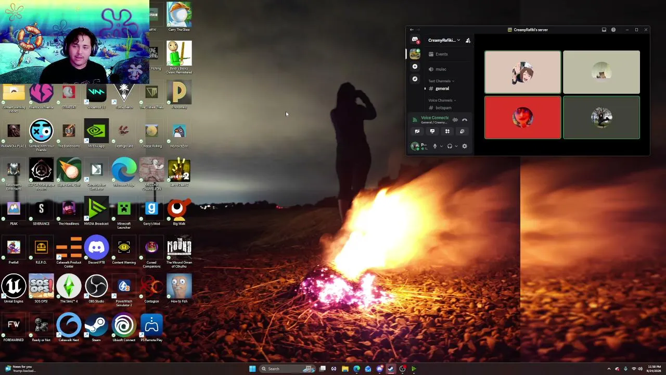Image resolution: width=666 pixels, height=375 pixels.
Task: Collapse Voice Channels category
Action: point(442,100)
